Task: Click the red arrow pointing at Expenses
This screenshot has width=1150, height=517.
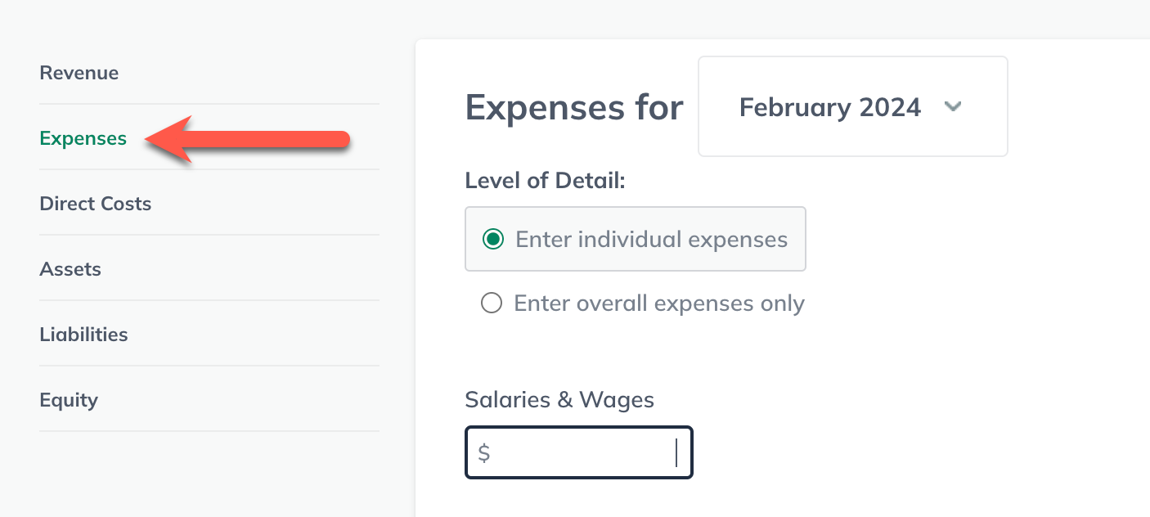Action: [245, 139]
